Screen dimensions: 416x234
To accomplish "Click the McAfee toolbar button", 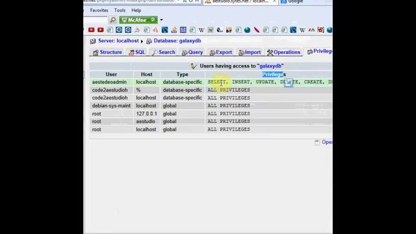I will pos(138,20).
